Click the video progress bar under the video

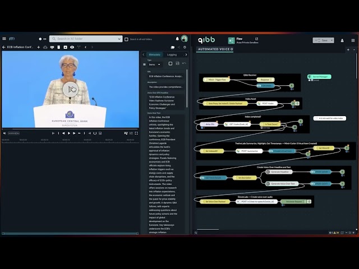pos(70,129)
